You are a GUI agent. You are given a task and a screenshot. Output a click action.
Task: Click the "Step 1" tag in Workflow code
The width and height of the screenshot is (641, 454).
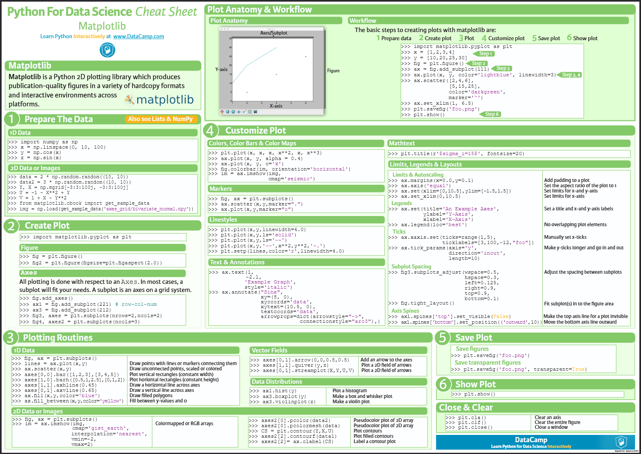click(484, 54)
